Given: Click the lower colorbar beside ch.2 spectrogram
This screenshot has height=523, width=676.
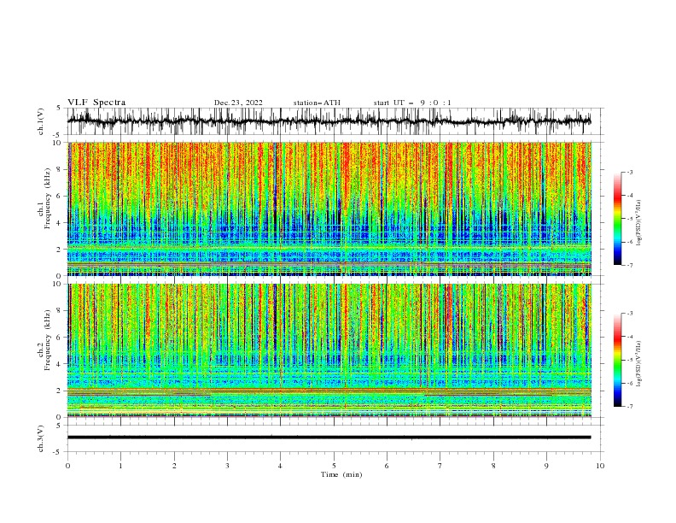Looking at the screenshot, I should [x=617, y=360].
